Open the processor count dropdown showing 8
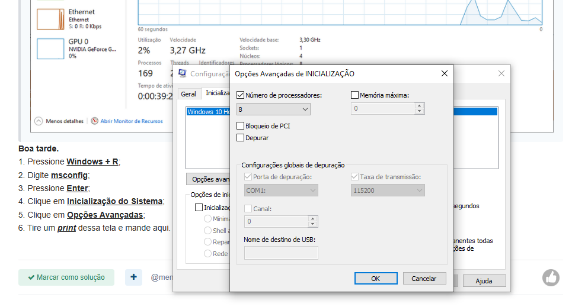This screenshot has width=572, height=307. click(273, 109)
